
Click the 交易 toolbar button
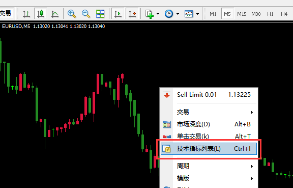(x=6, y=13)
